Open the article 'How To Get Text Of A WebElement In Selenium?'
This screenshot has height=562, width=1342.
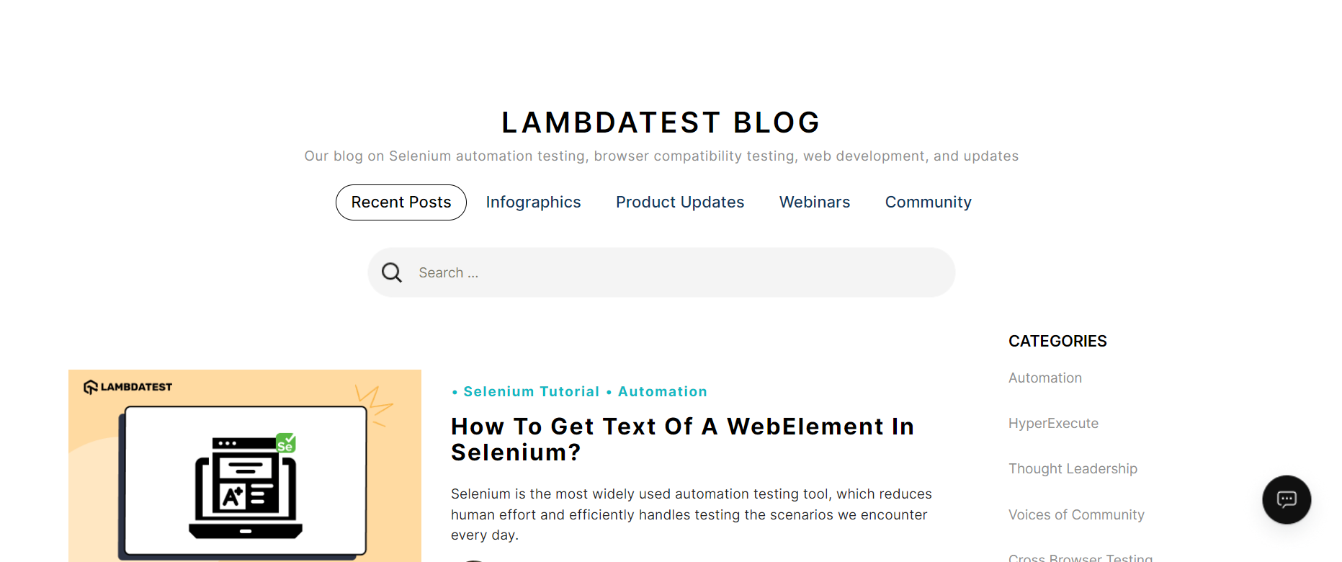(x=682, y=438)
